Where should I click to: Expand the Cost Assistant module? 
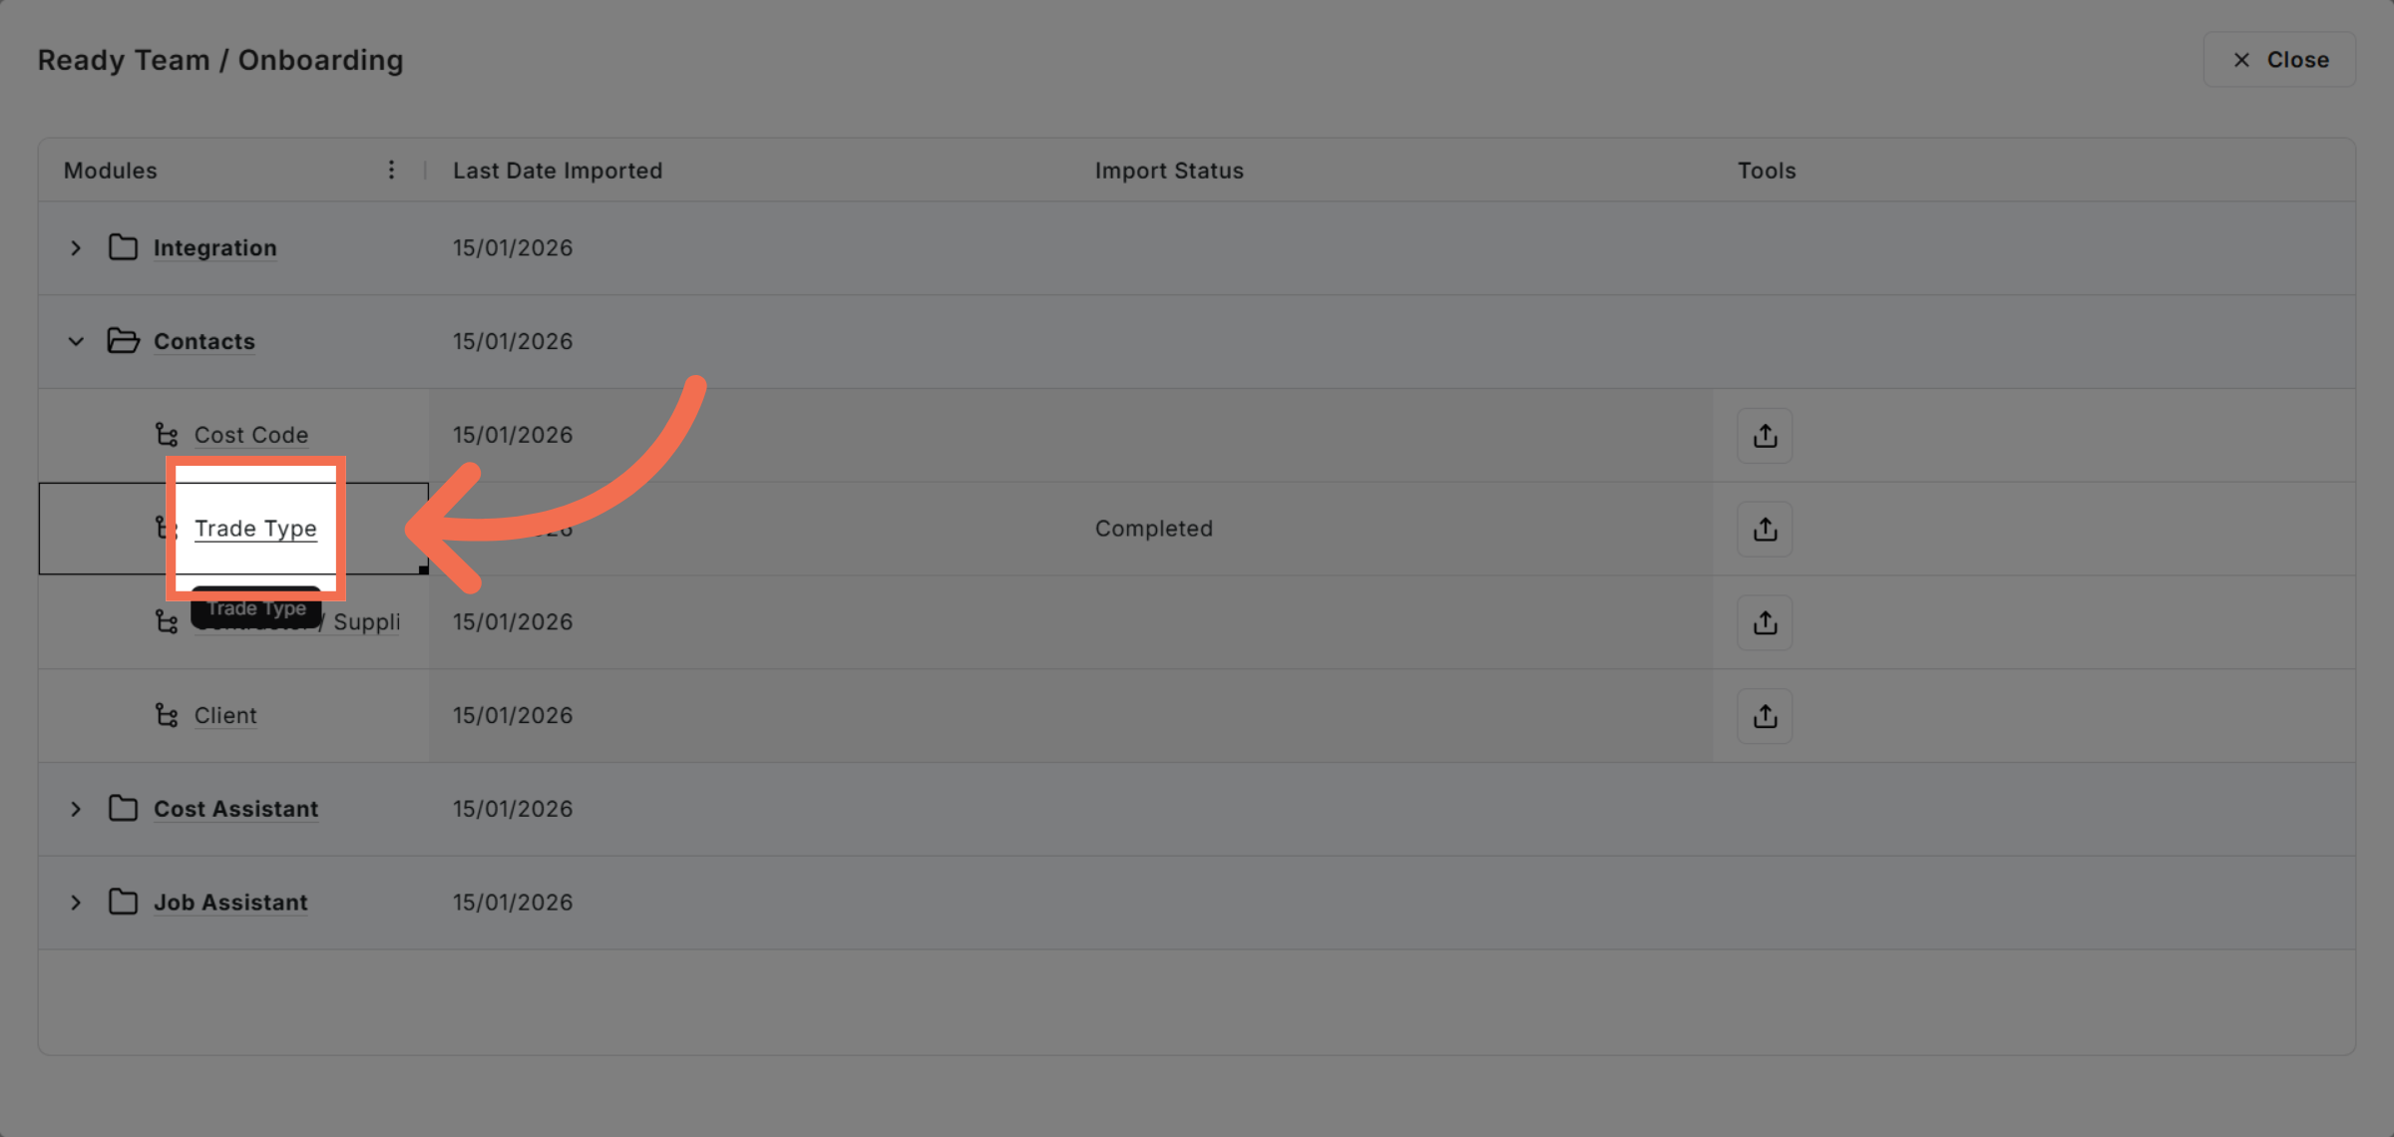pyautogui.click(x=75, y=809)
